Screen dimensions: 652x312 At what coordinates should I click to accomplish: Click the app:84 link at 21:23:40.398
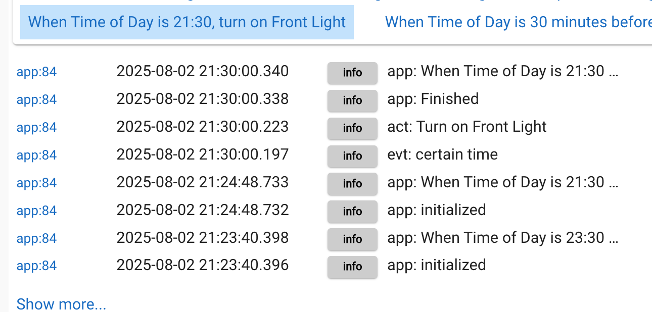tap(36, 239)
